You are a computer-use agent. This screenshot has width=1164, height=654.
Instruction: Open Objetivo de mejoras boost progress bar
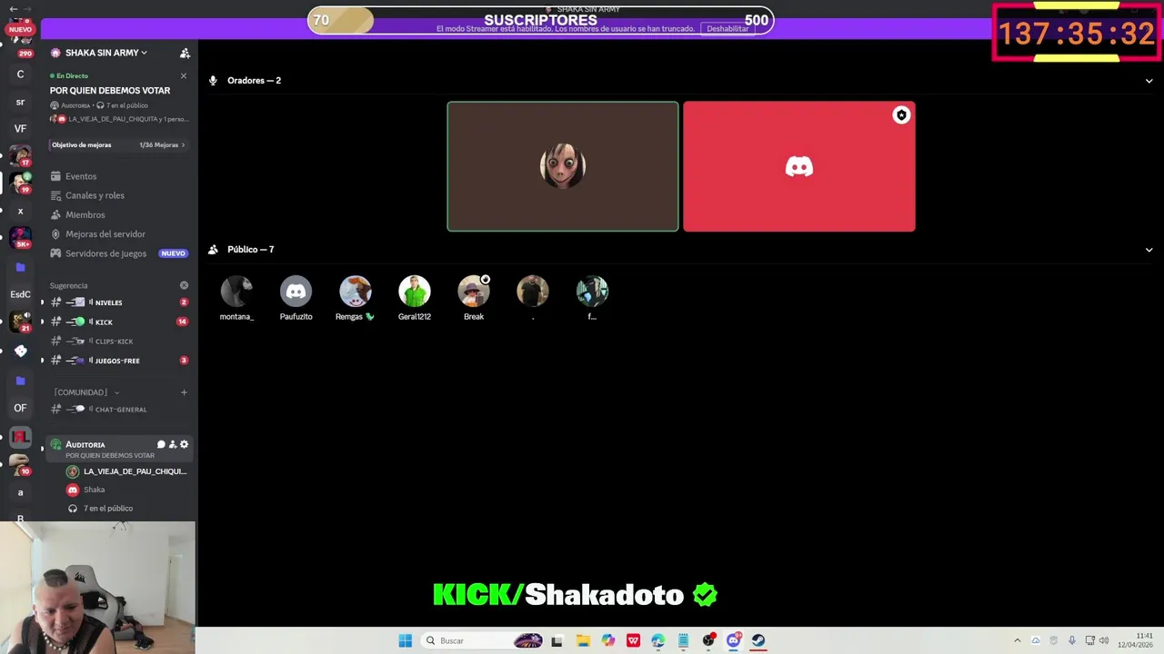(118, 144)
